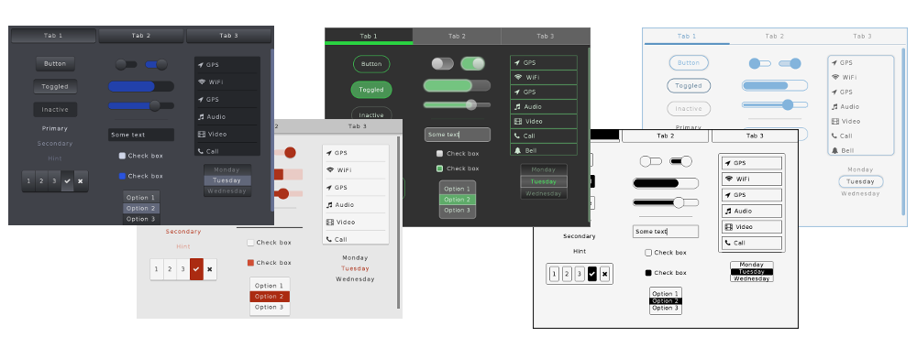917x348 pixels.
Task: Uncheck the black filled Check box in white theme
Action: point(648,273)
